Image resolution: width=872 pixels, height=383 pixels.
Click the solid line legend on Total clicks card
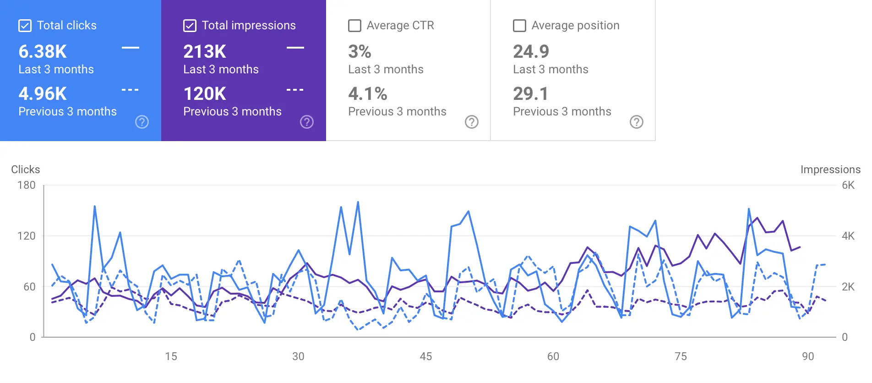click(130, 47)
